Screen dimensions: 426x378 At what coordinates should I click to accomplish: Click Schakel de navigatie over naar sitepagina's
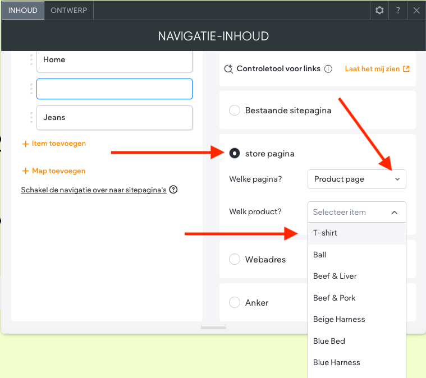tap(94, 190)
